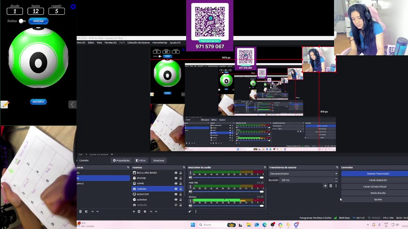The image size is (408, 229).
Task: Open Colección de Escenas menu
Action: pyautogui.click(x=138, y=43)
